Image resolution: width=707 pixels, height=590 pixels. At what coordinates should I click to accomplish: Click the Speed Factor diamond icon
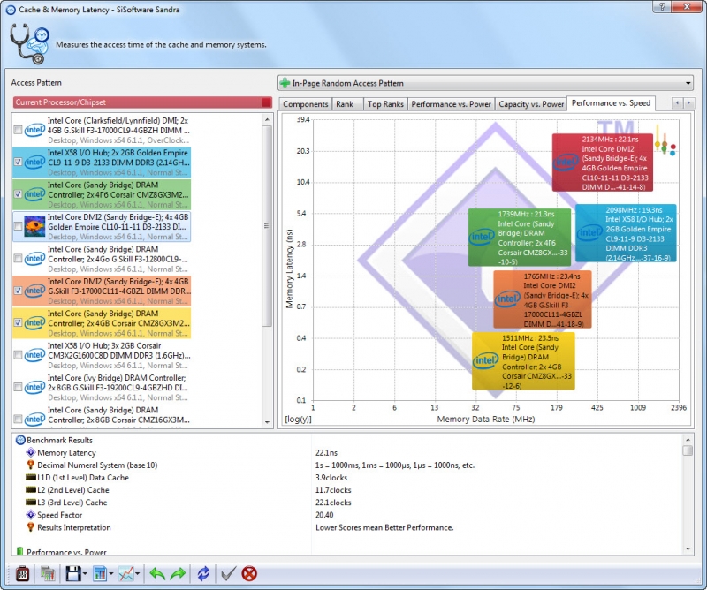click(31, 514)
